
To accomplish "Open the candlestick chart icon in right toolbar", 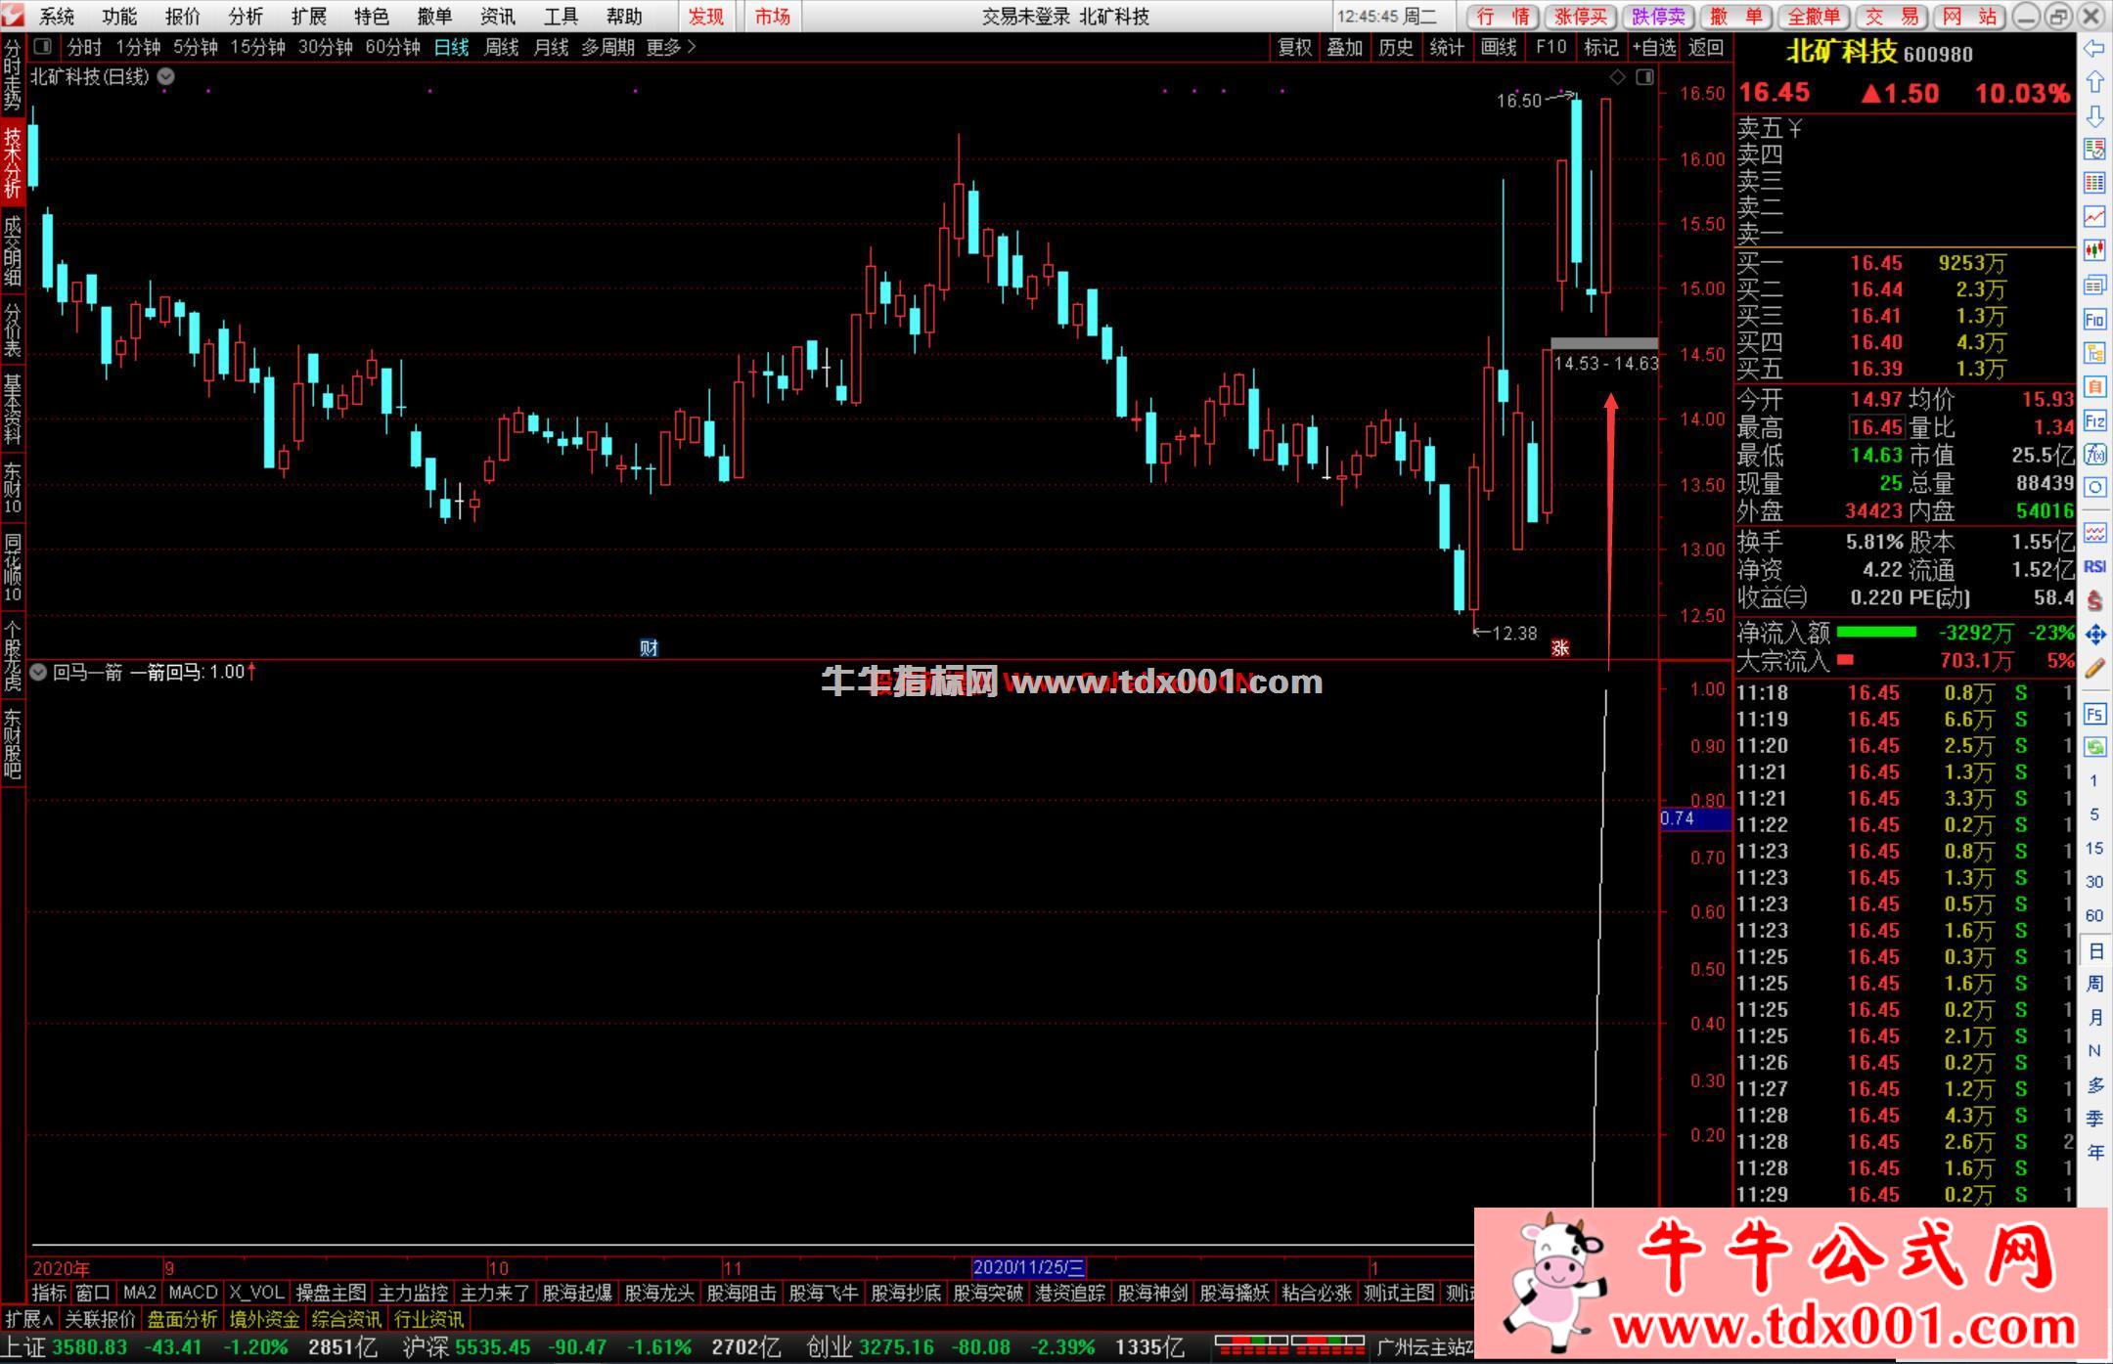I will pyautogui.click(x=2094, y=250).
